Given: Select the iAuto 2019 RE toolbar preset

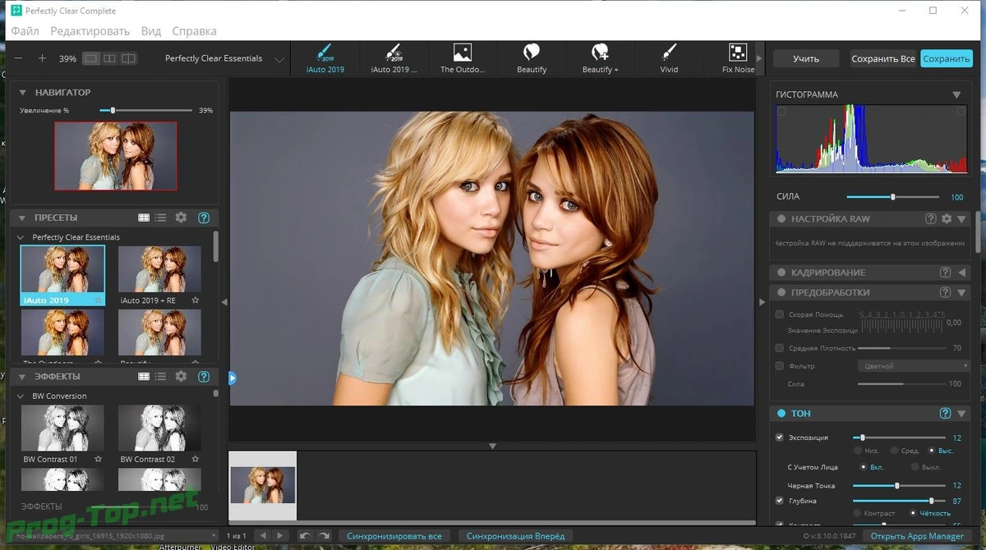Looking at the screenshot, I should (394, 58).
